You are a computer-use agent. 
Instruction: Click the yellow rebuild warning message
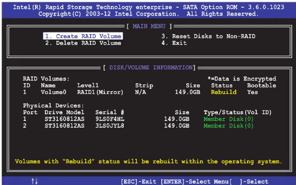149,161
